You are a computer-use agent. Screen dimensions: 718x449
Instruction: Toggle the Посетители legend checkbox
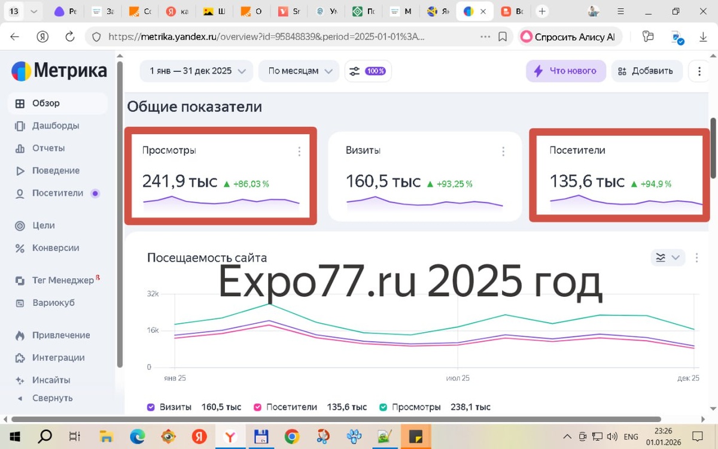point(258,407)
